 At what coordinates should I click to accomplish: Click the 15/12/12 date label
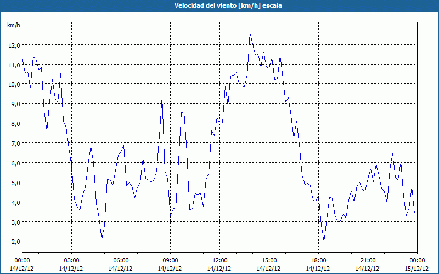click(x=417, y=269)
